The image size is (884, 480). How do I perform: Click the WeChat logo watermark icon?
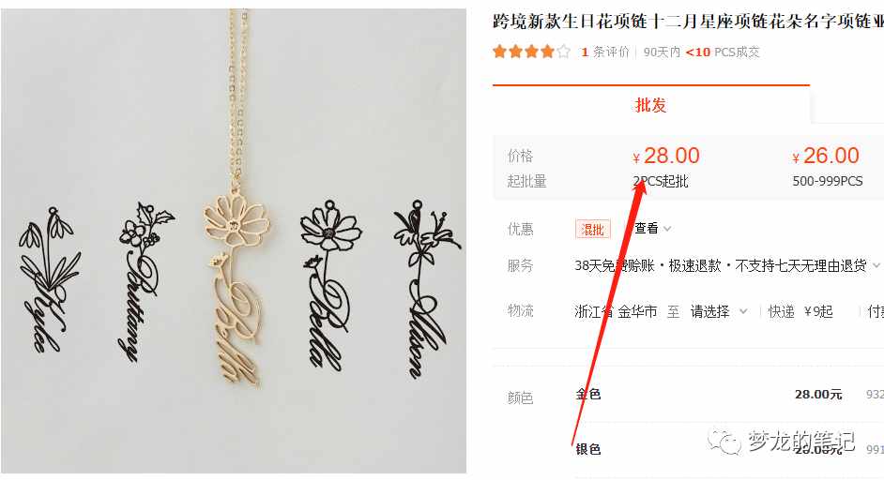(x=724, y=441)
